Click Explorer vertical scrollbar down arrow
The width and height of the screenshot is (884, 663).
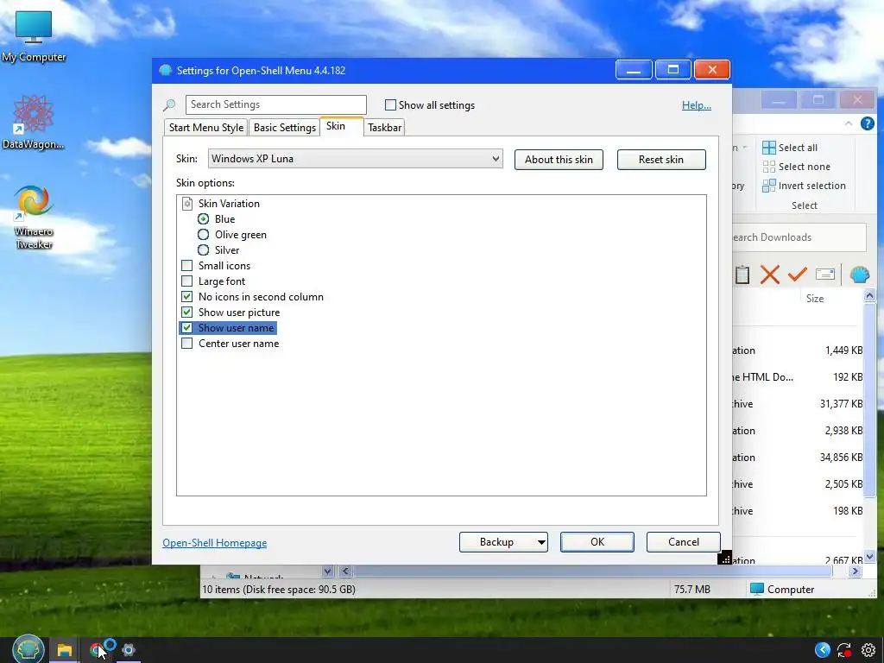[x=869, y=557]
